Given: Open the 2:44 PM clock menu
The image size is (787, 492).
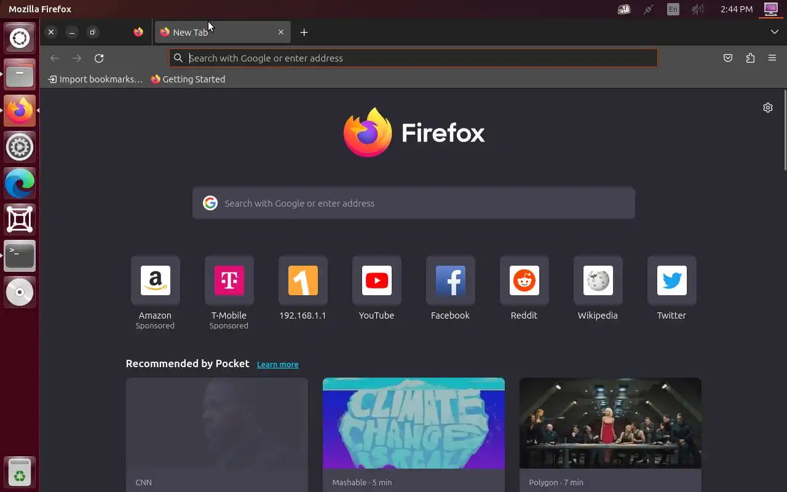Looking at the screenshot, I should (x=737, y=9).
